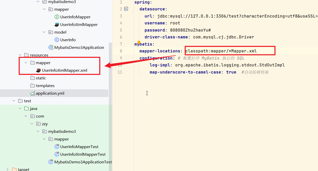Select the templates folder
This screenshot has width=318, height=171.
(x=45, y=86)
